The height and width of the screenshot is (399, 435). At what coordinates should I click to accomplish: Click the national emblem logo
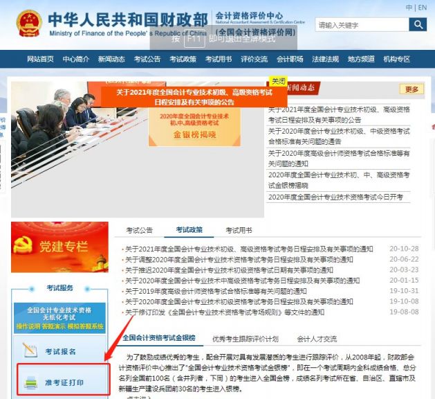point(29,24)
